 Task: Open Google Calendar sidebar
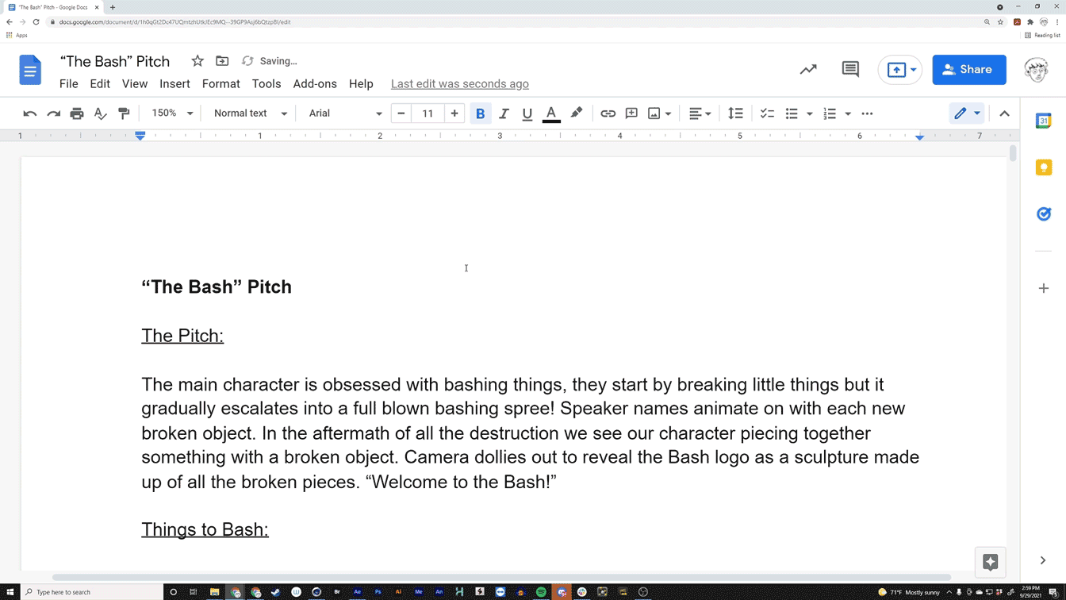click(x=1043, y=121)
